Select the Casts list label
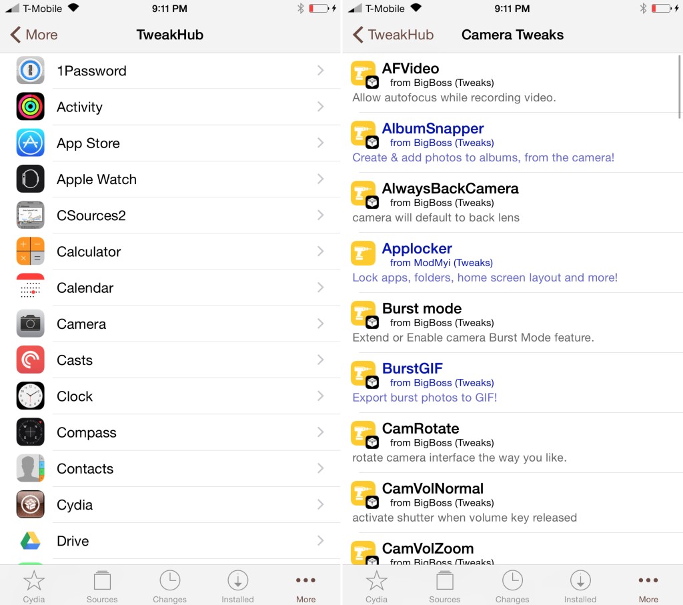 (75, 360)
